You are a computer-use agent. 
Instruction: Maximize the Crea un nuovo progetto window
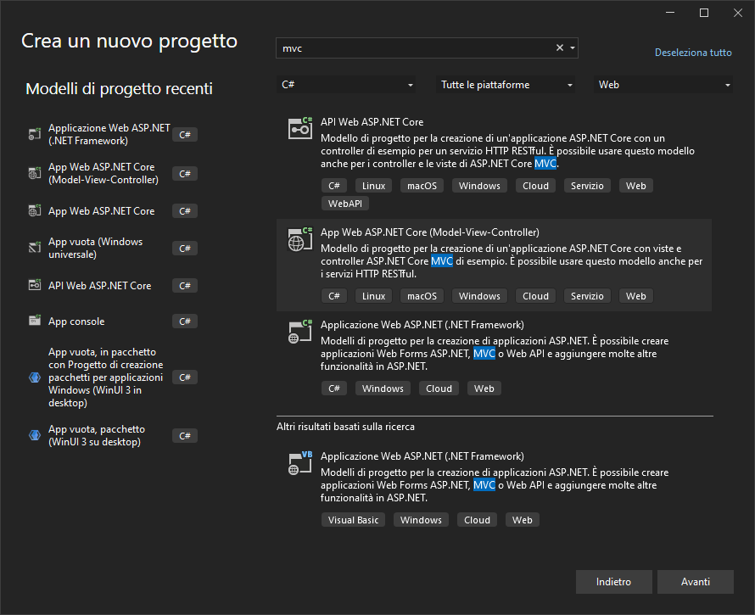pos(703,13)
